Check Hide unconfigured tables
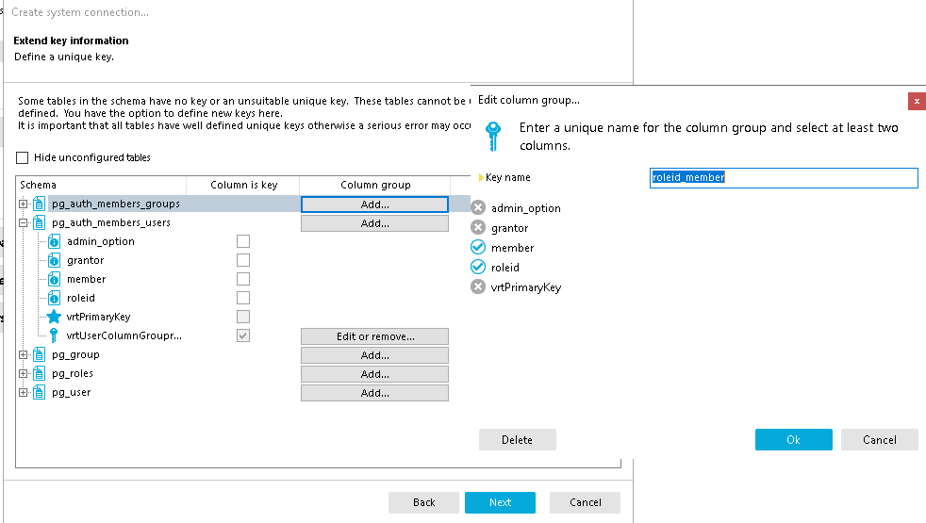The height and width of the screenshot is (523, 926). [23, 157]
